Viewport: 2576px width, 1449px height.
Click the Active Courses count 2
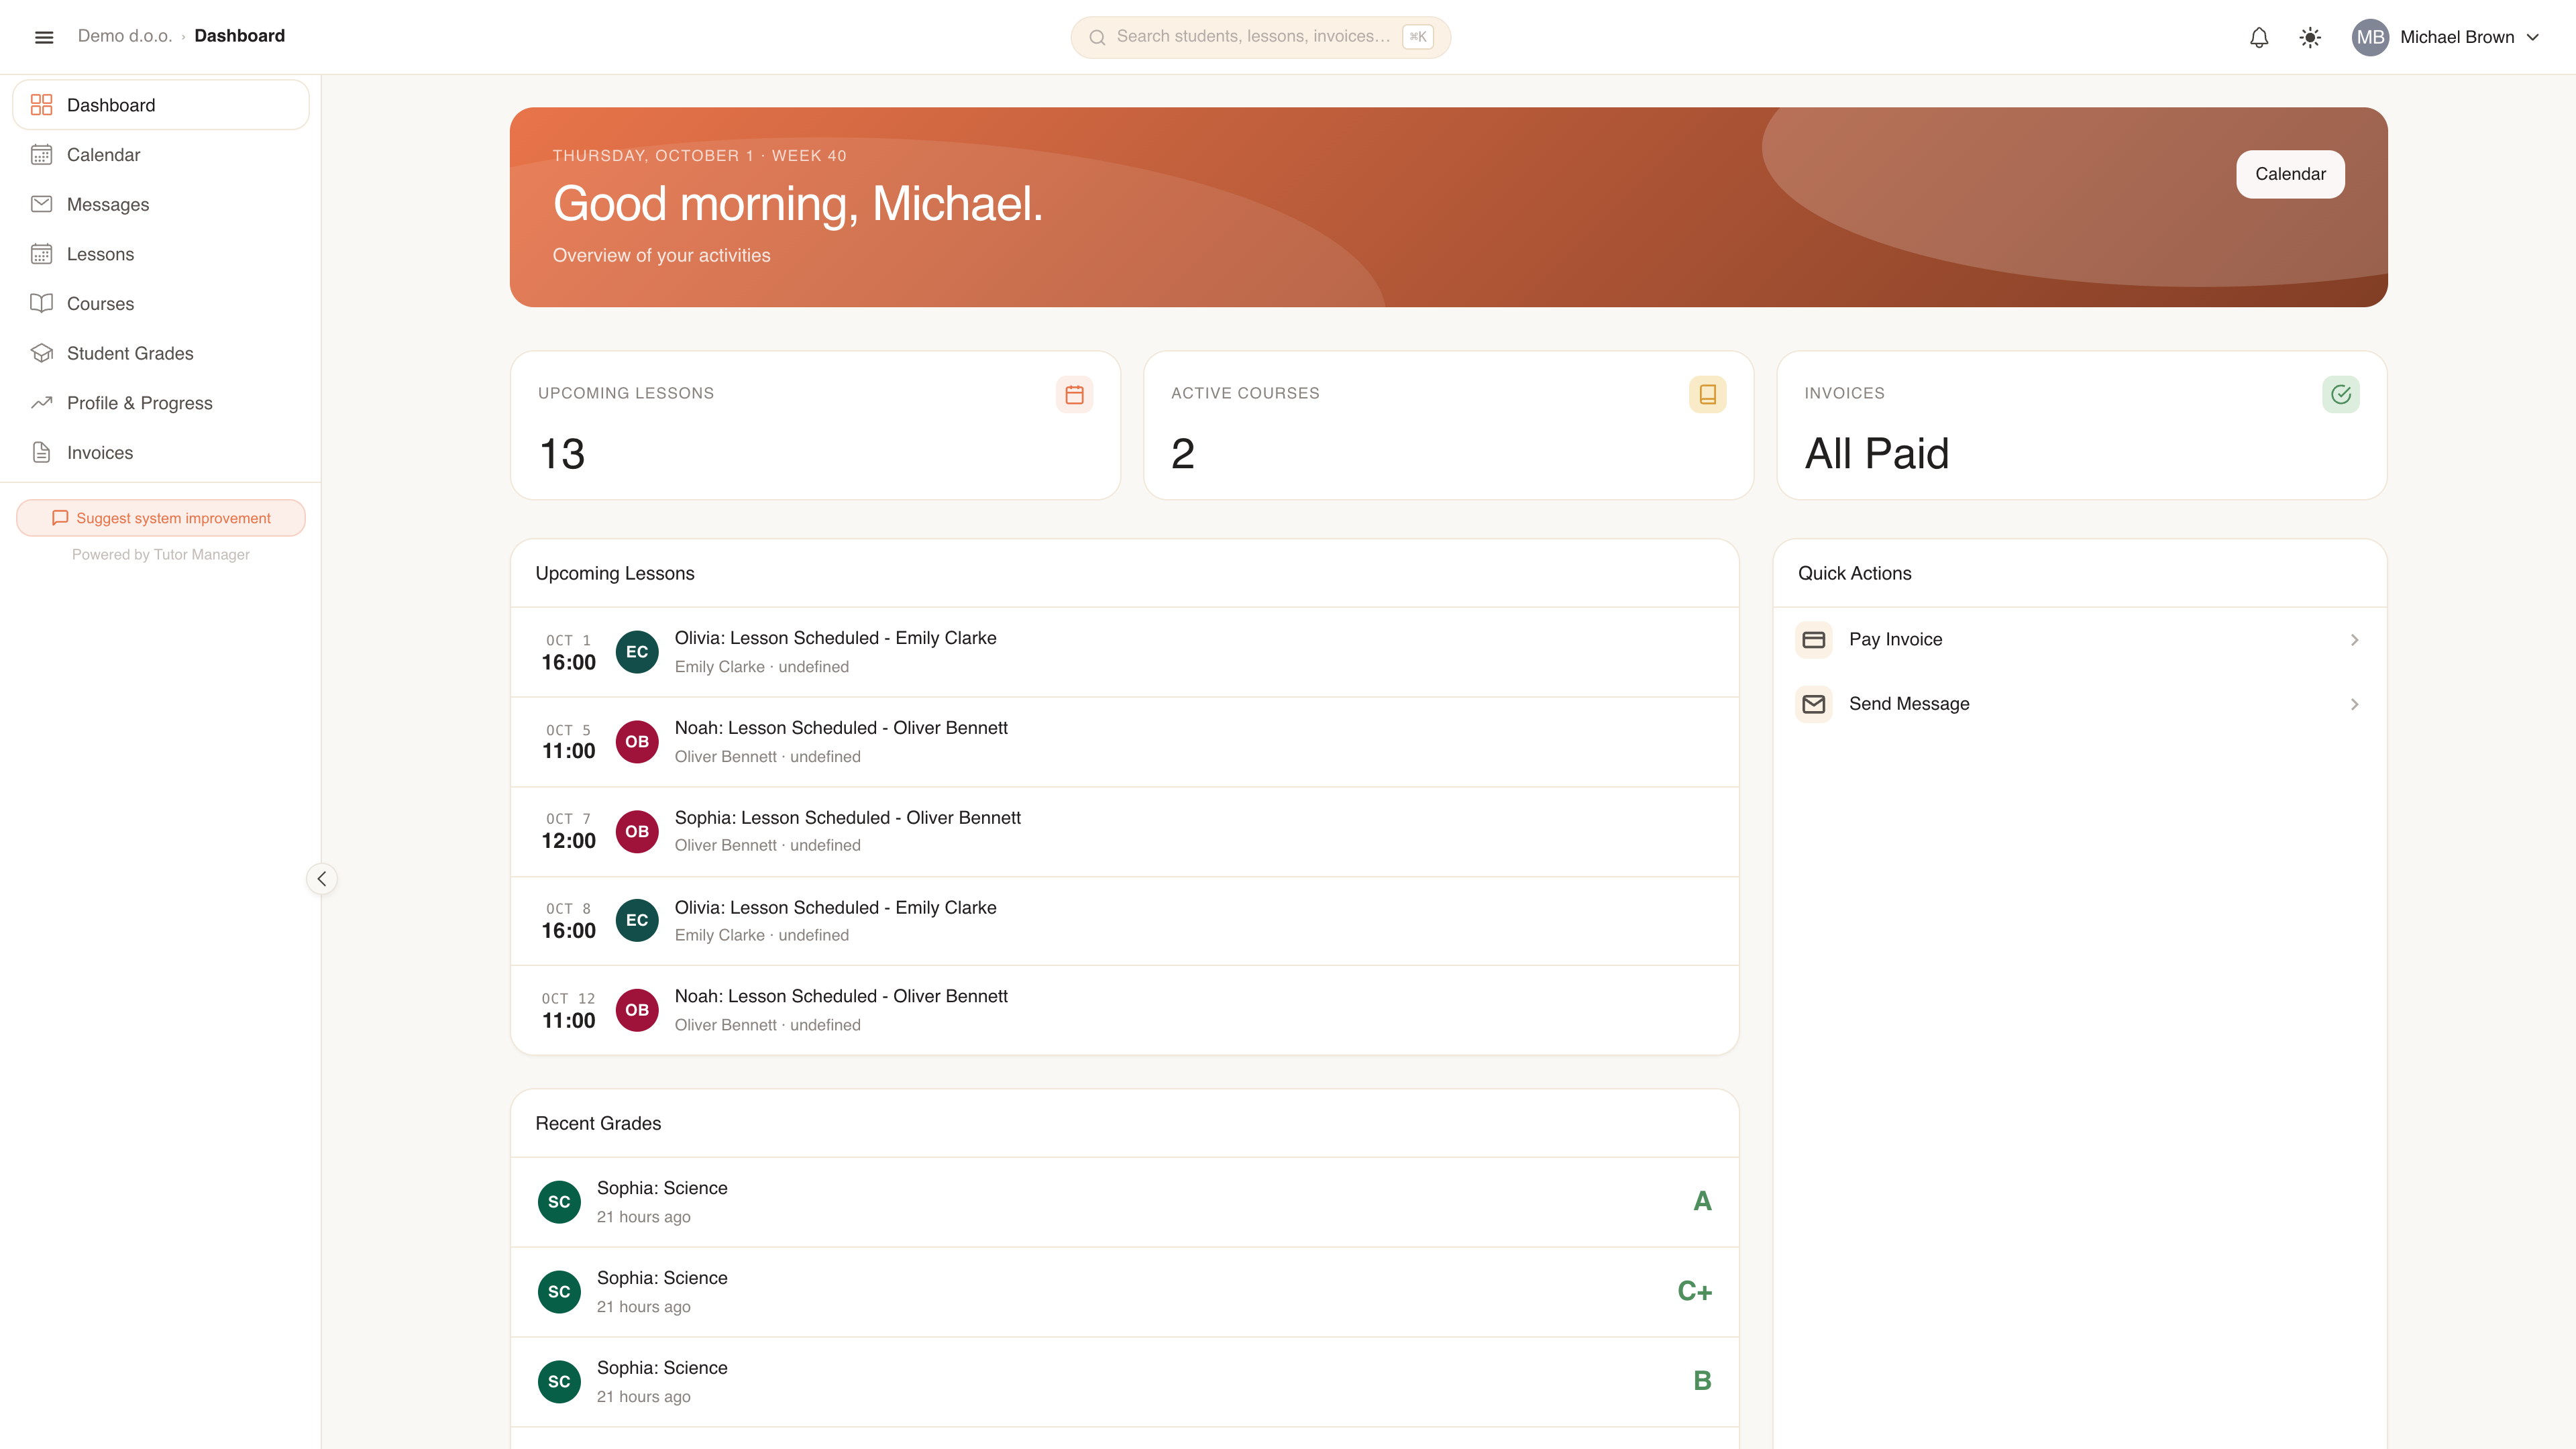(x=1183, y=454)
